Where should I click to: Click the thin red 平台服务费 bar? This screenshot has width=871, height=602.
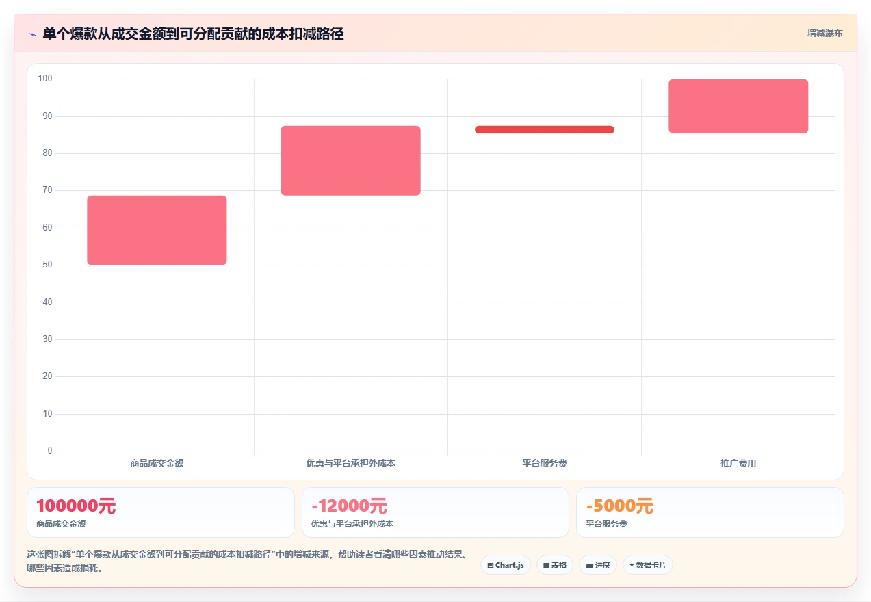545,129
